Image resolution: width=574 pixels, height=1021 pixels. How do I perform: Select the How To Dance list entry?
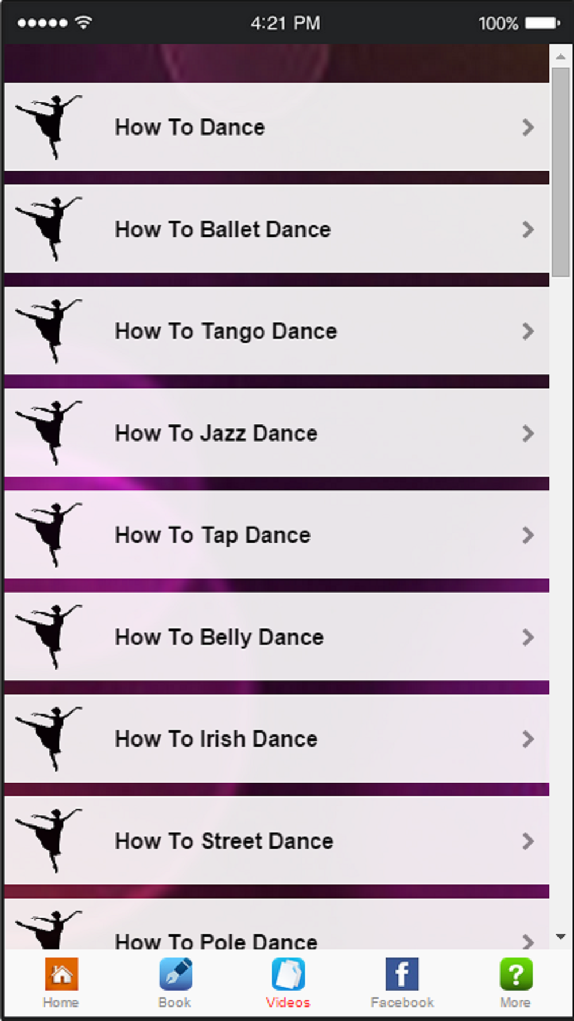[277, 127]
